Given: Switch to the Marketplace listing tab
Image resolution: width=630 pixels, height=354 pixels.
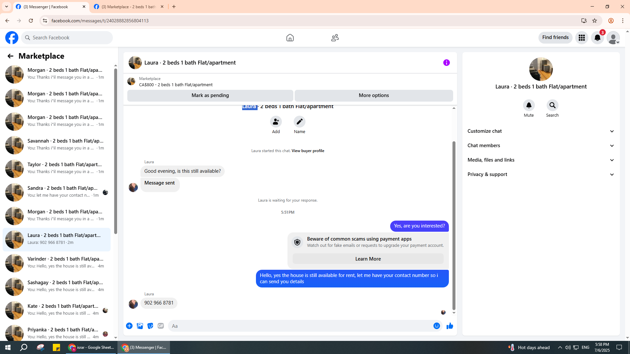Looking at the screenshot, I should click(129, 7).
